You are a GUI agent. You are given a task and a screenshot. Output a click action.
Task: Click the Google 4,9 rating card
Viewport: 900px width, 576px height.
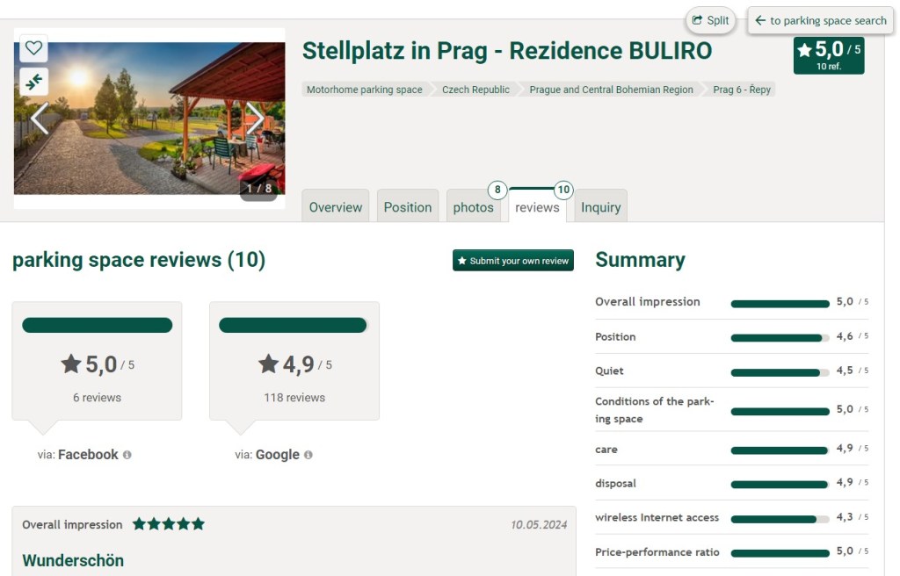coord(294,361)
